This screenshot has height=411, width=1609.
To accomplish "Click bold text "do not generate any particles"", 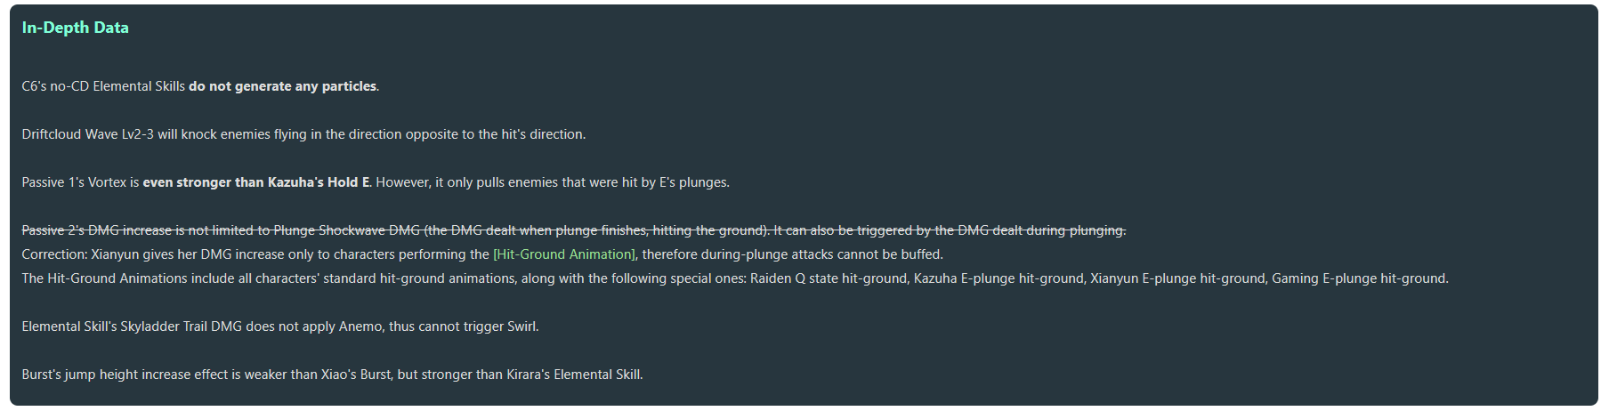I will (x=282, y=86).
